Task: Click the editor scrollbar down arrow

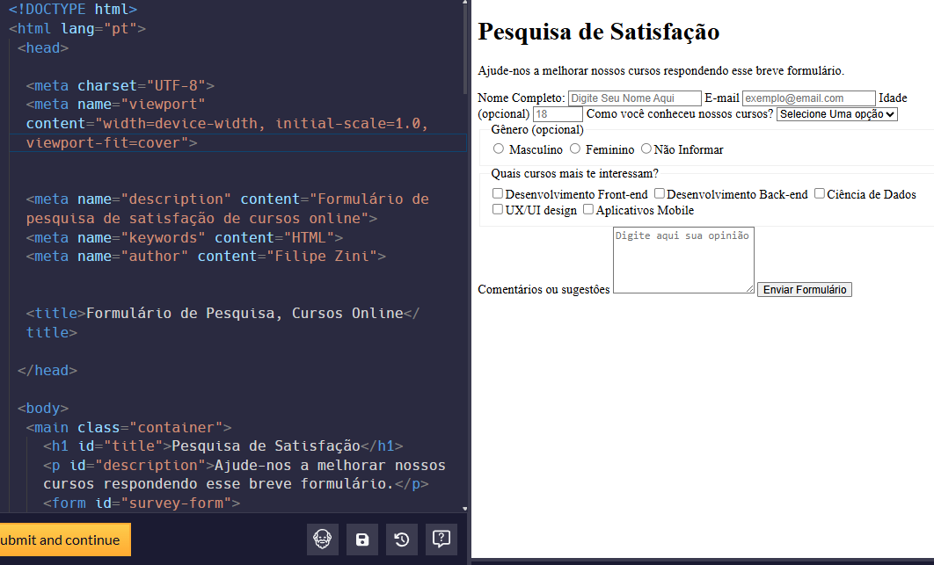Action: click(x=465, y=509)
